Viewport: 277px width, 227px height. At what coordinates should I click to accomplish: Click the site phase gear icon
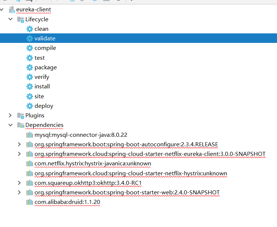[x=29, y=96]
